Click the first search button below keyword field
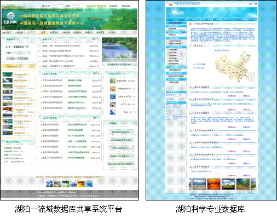Screen dimensions: 277x218 click(x=11, y=58)
